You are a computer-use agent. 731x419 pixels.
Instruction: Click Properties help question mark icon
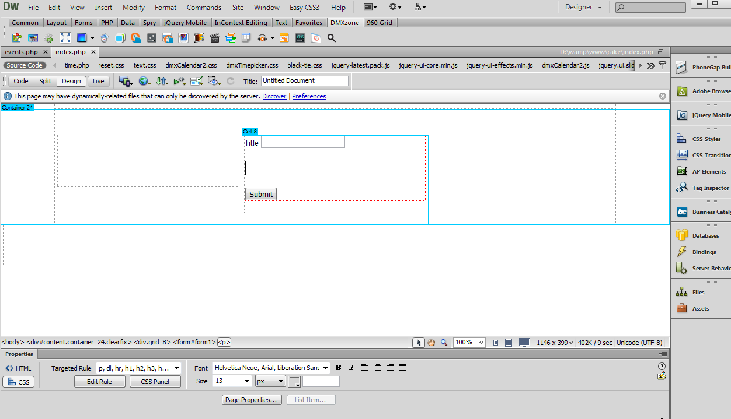[662, 366]
